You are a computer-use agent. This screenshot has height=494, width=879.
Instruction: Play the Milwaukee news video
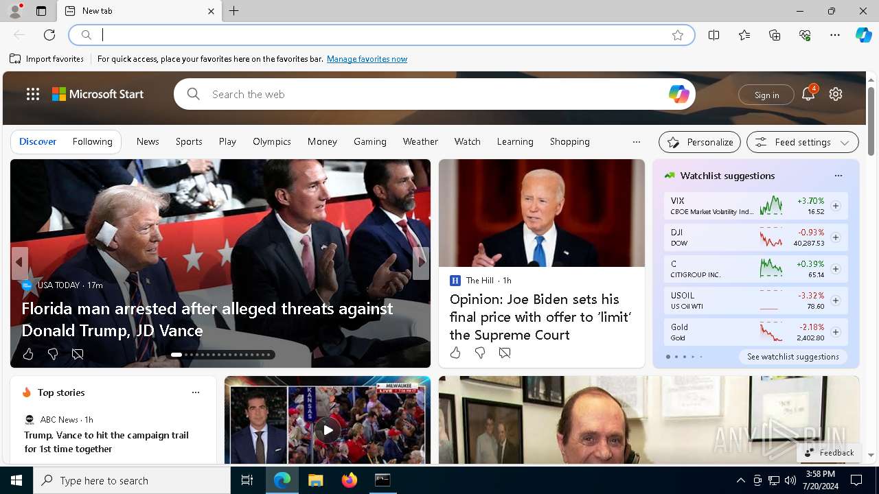click(328, 430)
